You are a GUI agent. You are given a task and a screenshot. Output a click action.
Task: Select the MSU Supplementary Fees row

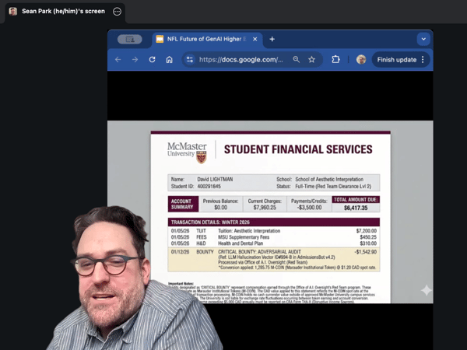tap(274, 237)
